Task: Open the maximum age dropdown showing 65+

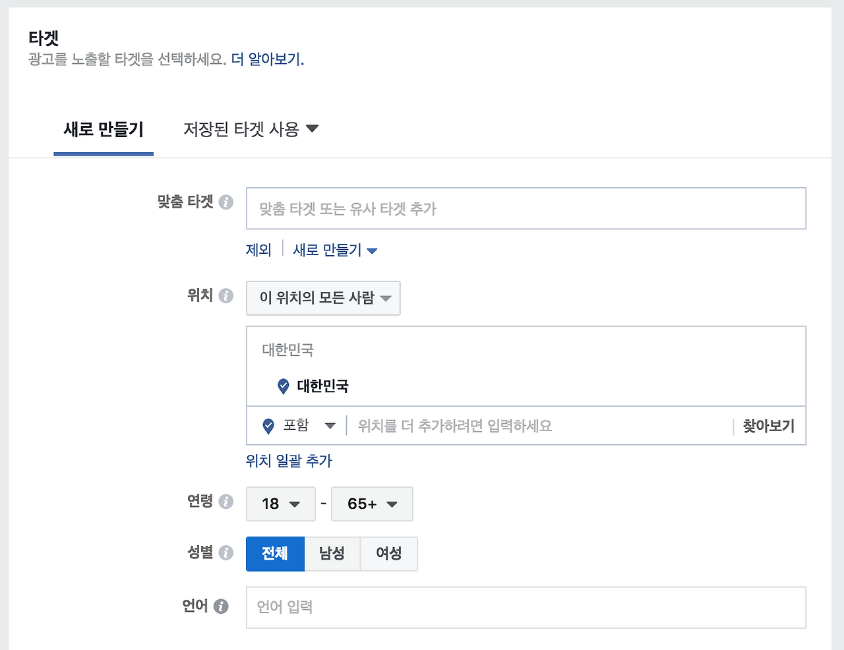Action: [x=371, y=504]
